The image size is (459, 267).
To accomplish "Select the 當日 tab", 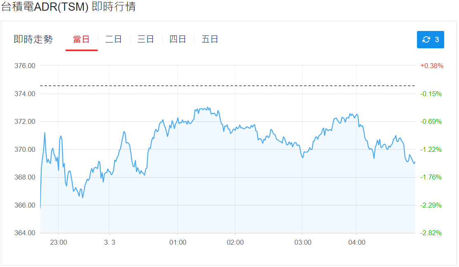I will [x=81, y=40].
